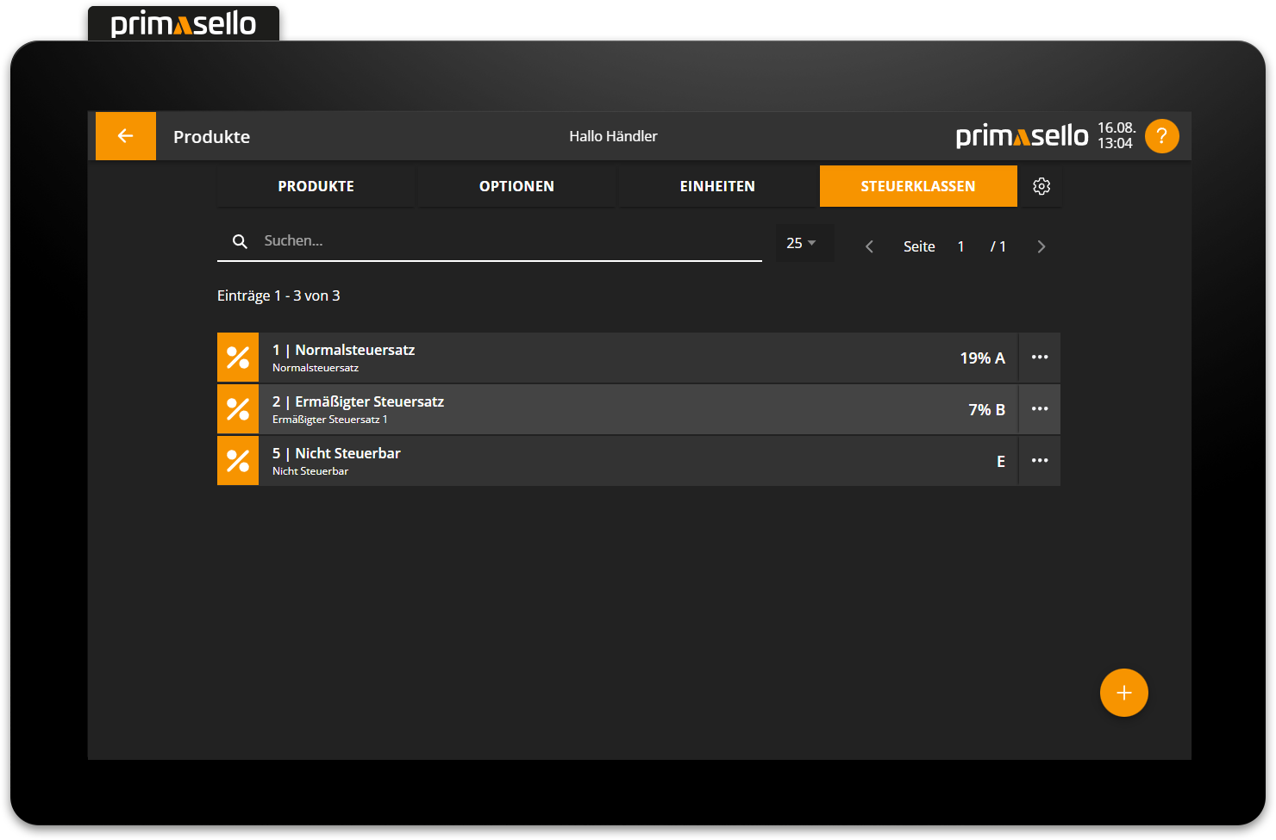Switch to the Einheiten tab
This screenshot has width=1276, height=840.
point(717,186)
